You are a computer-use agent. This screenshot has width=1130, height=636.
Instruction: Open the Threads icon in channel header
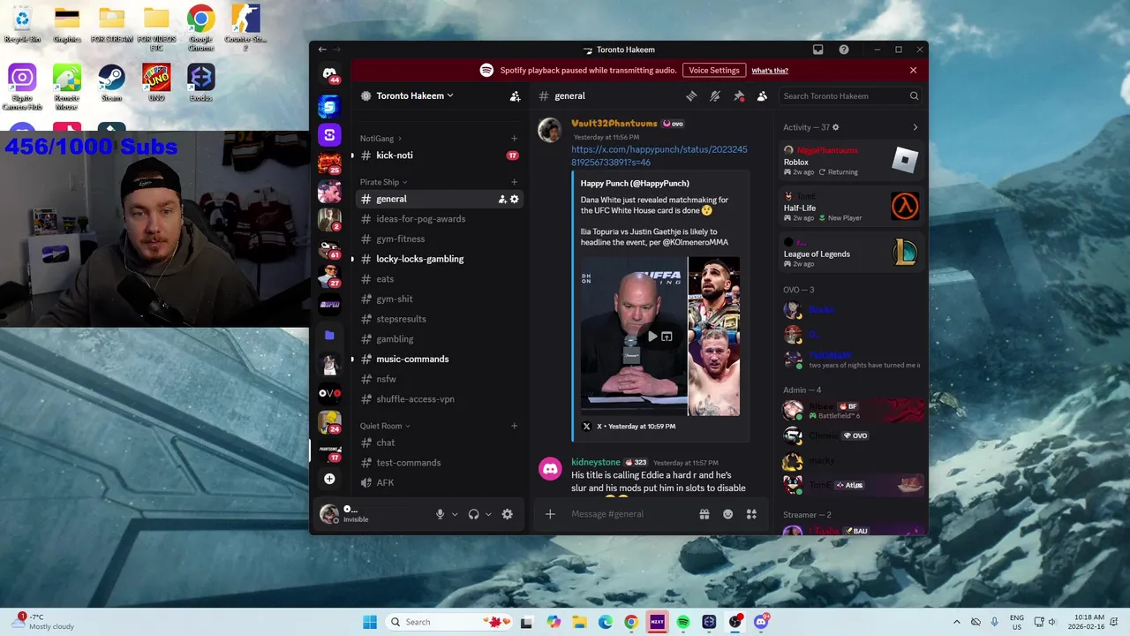click(x=691, y=95)
